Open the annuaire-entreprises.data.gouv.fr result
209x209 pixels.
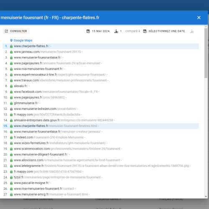64,120
